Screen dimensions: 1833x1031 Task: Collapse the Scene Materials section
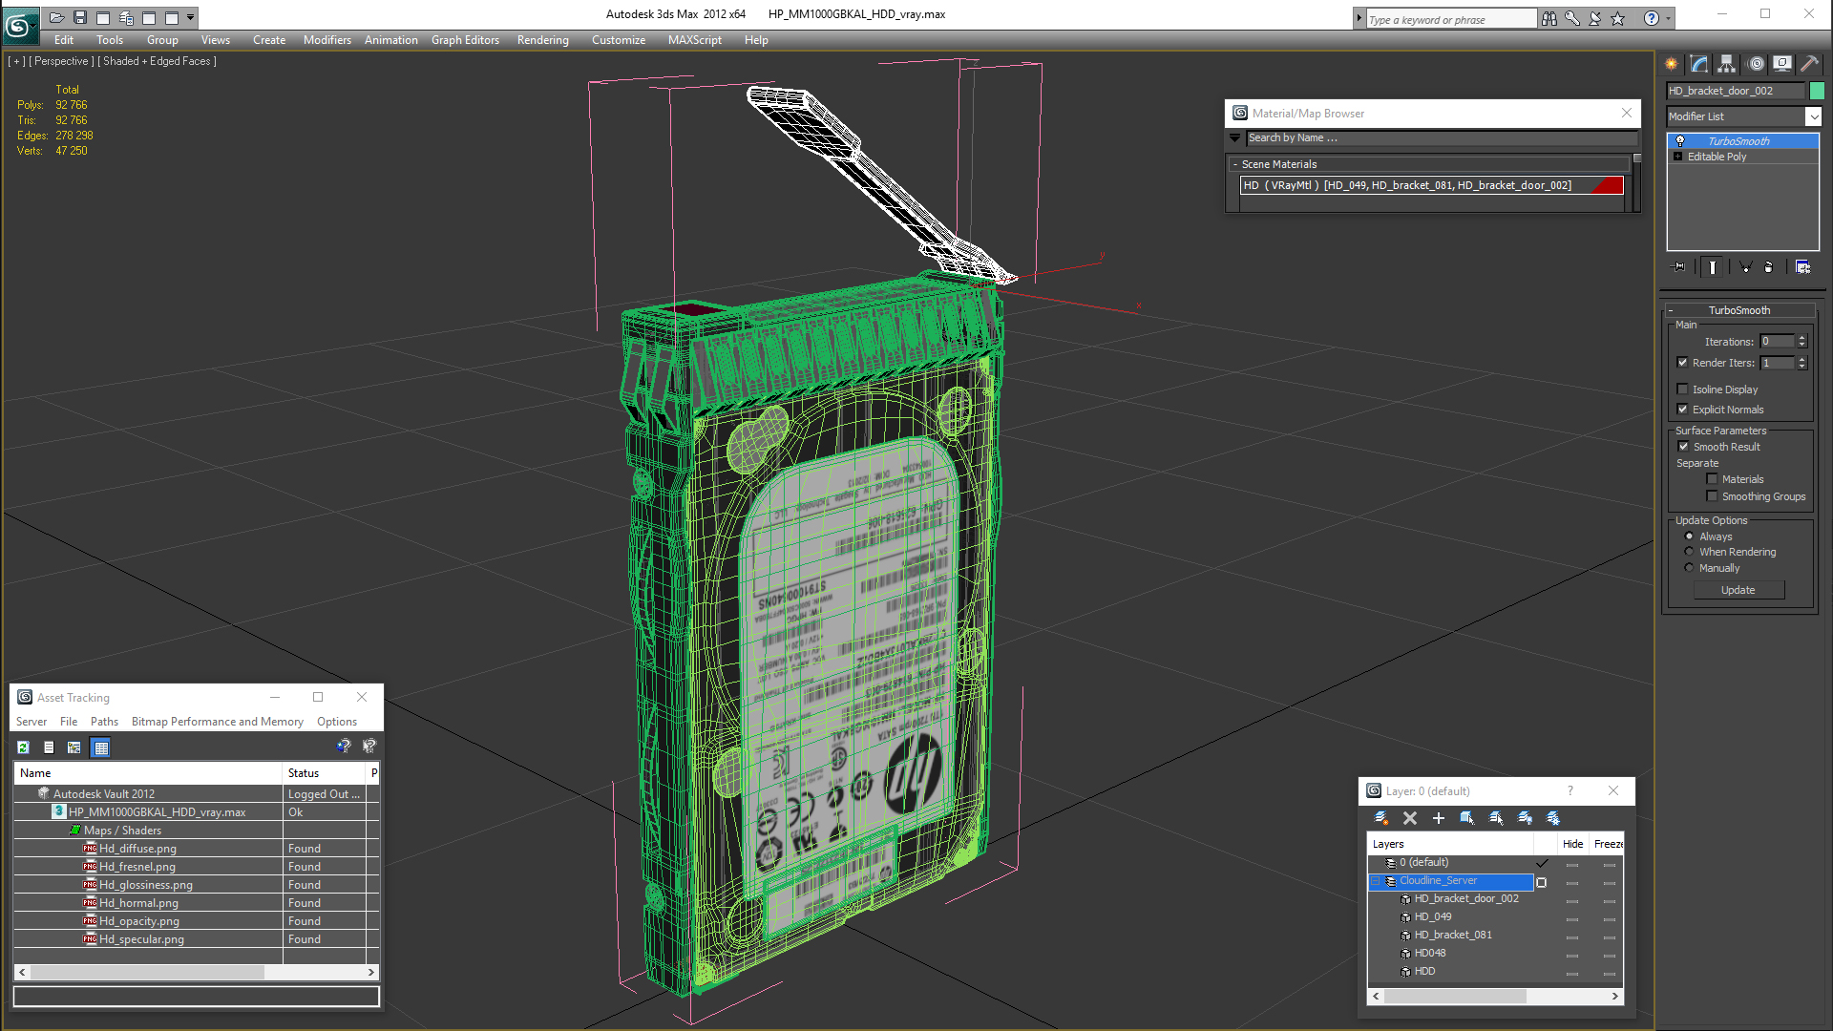click(1234, 164)
